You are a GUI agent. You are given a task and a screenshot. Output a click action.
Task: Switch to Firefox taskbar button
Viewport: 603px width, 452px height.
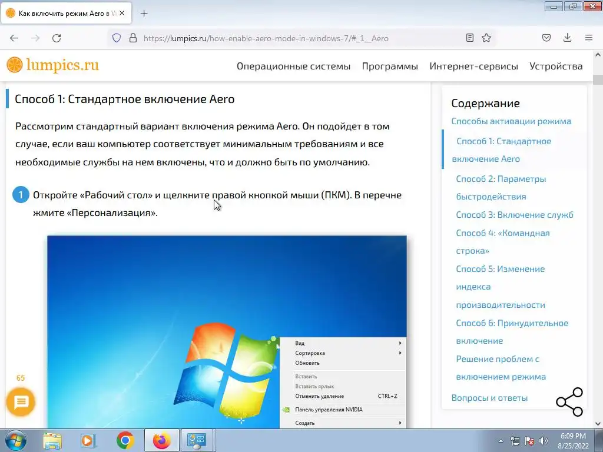point(162,440)
